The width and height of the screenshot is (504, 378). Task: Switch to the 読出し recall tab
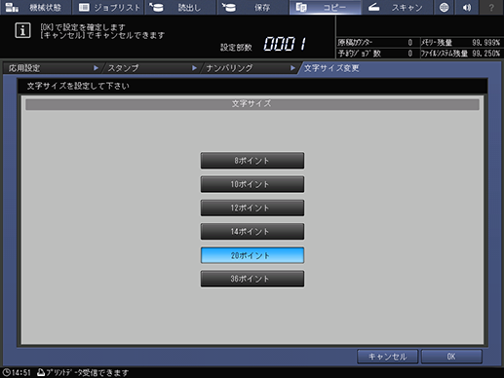180,7
